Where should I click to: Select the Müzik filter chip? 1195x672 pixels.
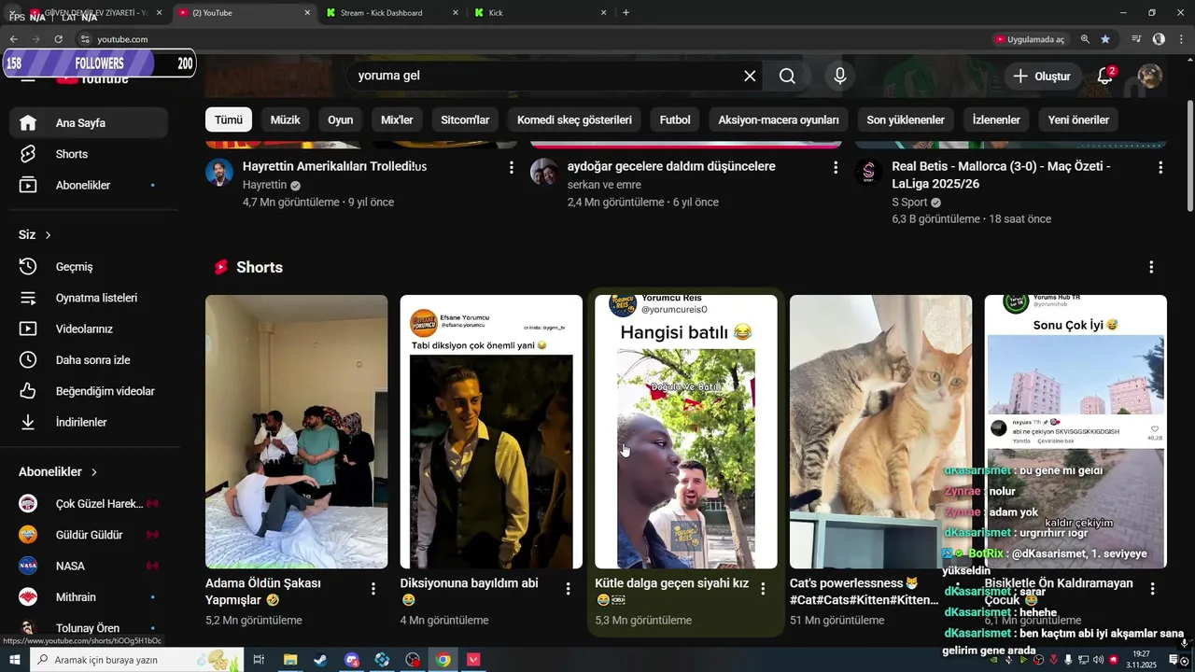[286, 119]
